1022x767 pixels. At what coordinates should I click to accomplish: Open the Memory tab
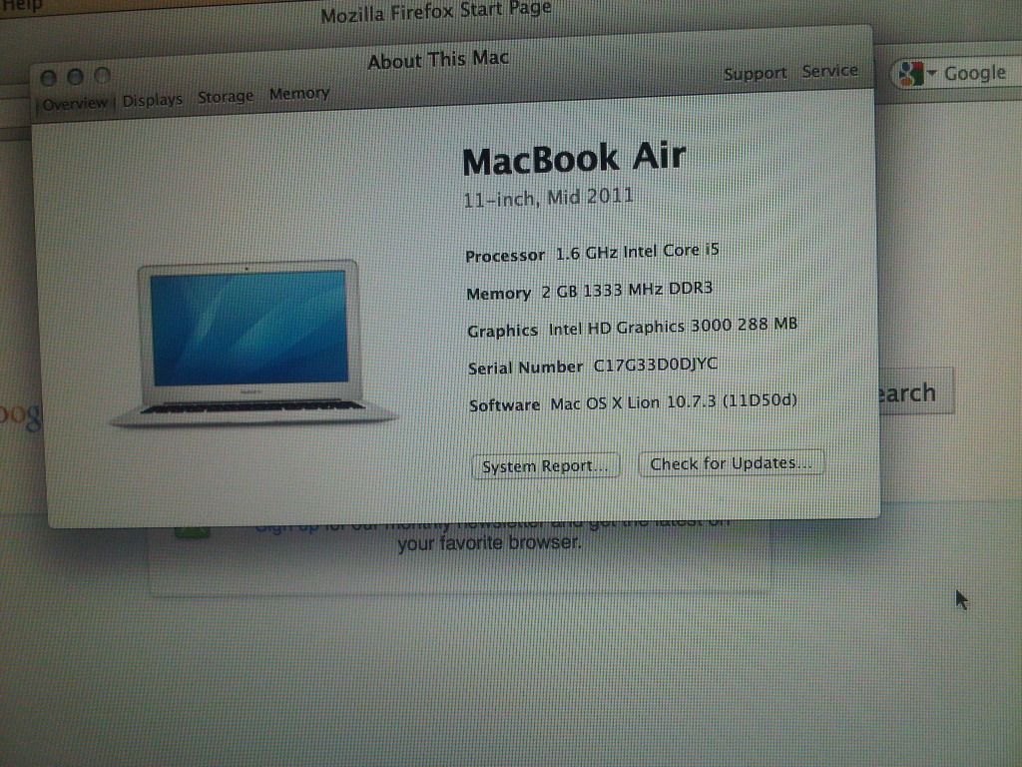tap(299, 94)
